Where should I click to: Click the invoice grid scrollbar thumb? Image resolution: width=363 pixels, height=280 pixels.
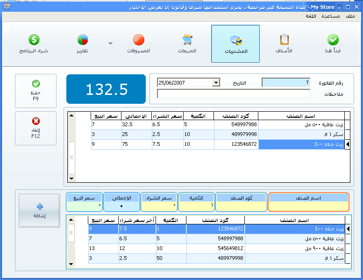tap(71, 158)
